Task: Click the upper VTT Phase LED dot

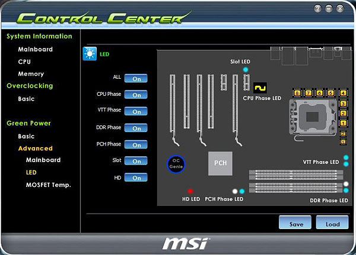Action: point(346,157)
